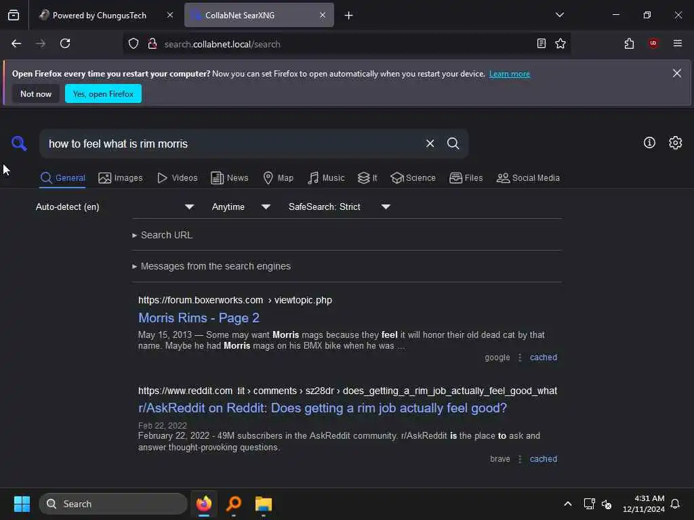Switch to the It category tab
The image size is (694, 520).
[x=367, y=178]
